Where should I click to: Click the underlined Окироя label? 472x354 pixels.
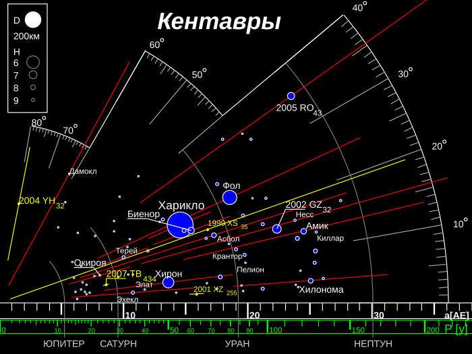(90, 263)
